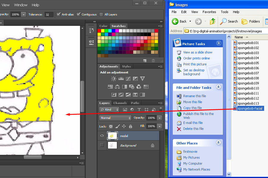Collapse the Other Places section
Screen dimensions: 268x178
[x=218, y=142]
